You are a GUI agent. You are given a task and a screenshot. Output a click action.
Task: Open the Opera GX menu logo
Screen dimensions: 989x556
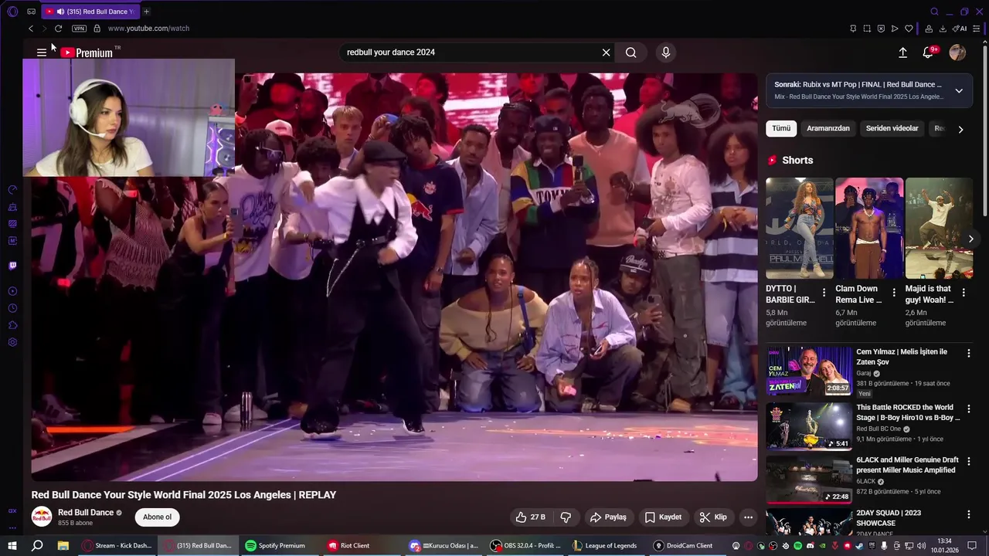12,12
